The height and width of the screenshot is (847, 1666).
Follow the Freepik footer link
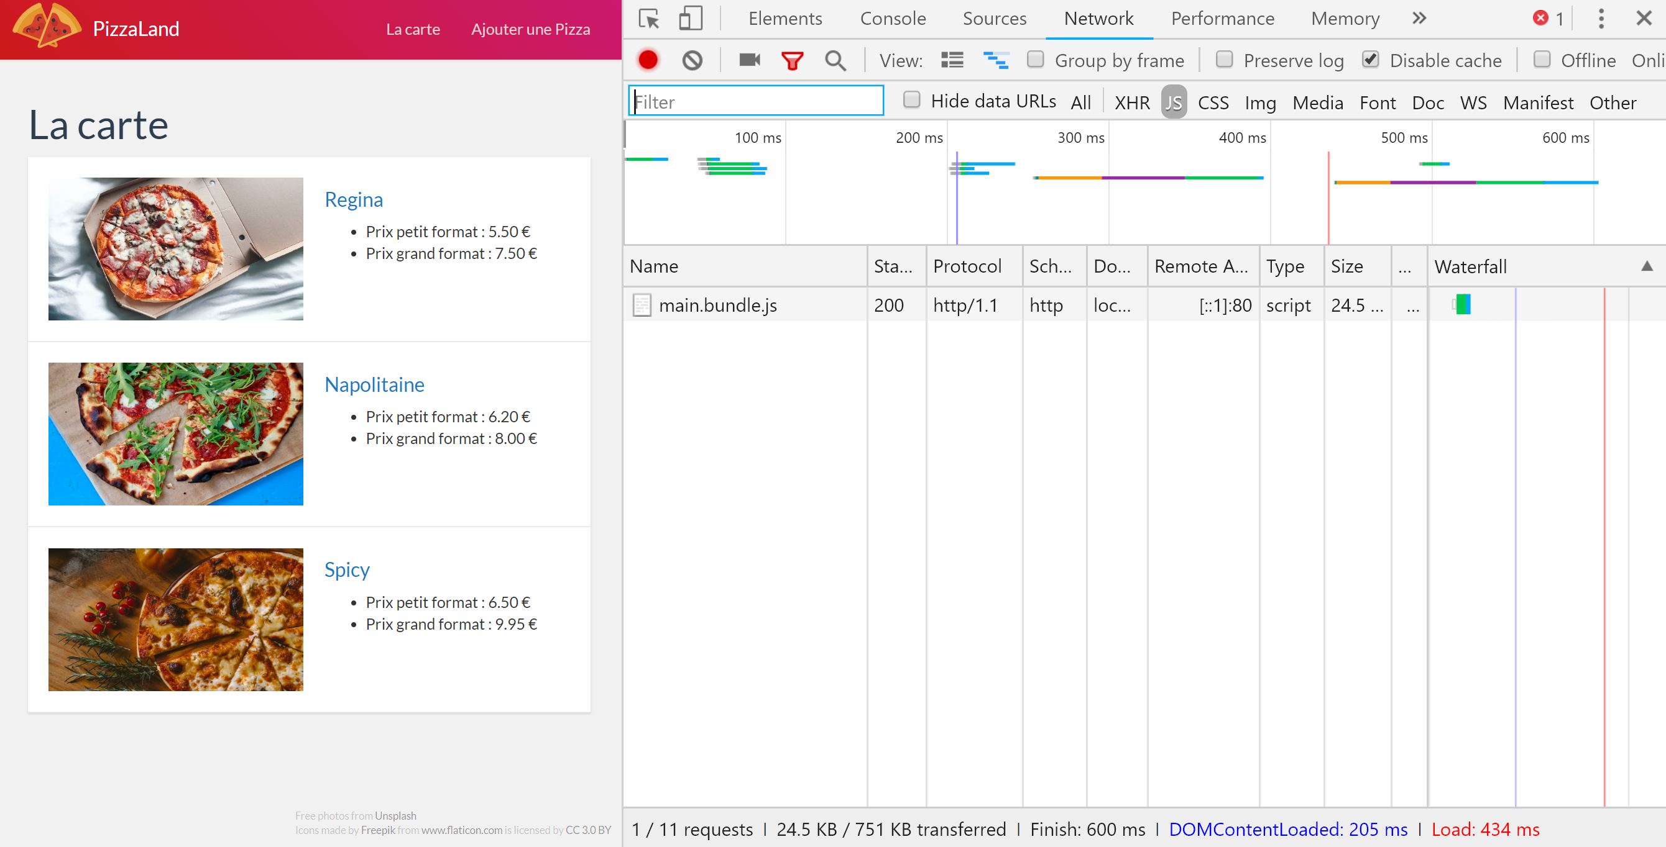coord(378,830)
